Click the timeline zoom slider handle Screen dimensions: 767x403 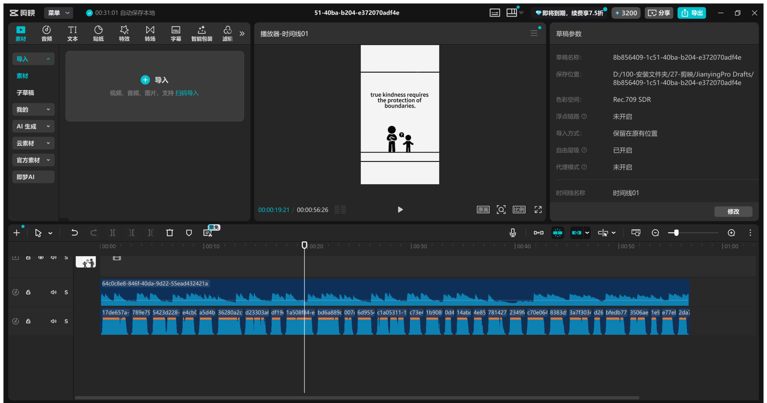pyautogui.click(x=676, y=233)
